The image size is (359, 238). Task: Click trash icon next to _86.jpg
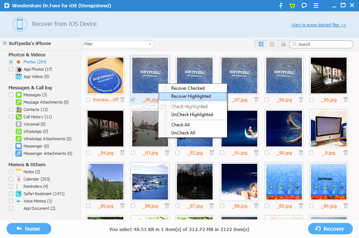point(257,206)
